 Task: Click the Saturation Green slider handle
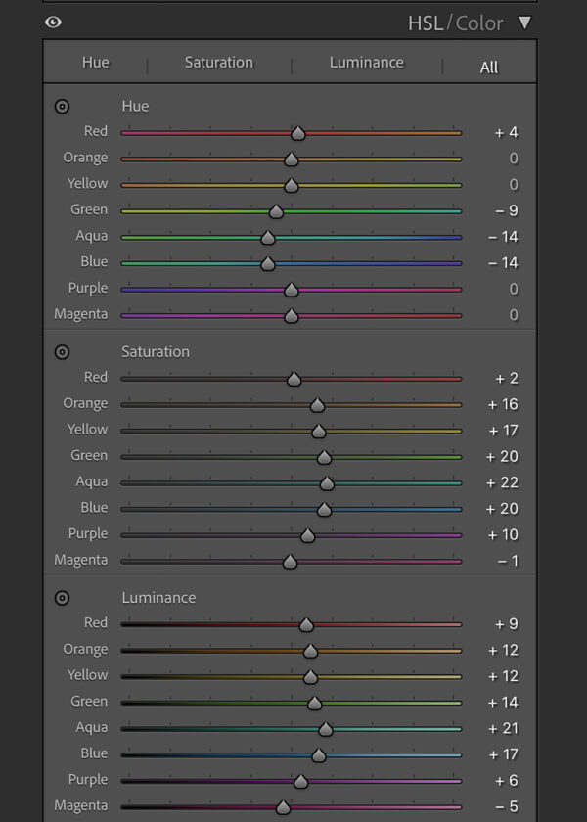(324, 457)
